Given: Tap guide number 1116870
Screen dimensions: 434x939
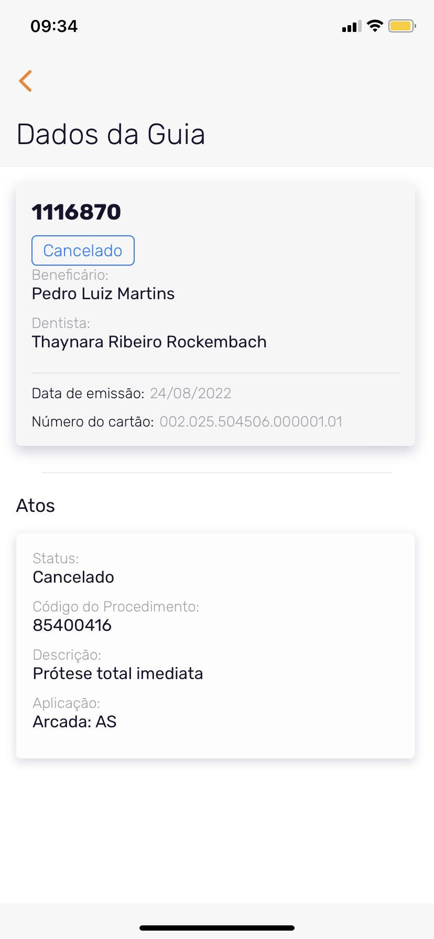Looking at the screenshot, I should 77,212.
